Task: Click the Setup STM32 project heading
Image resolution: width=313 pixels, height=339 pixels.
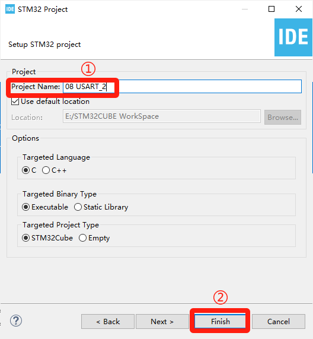Action: click(x=44, y=45)
